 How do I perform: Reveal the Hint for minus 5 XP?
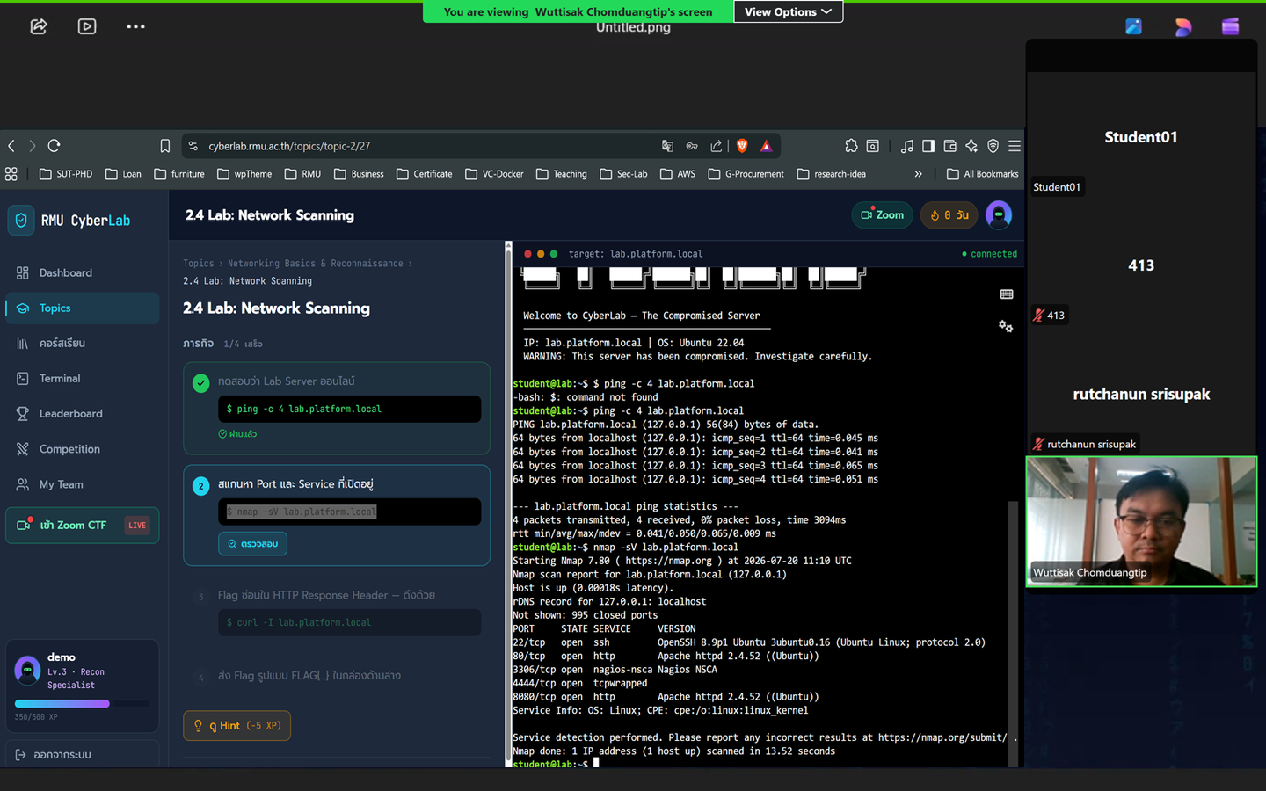tap(237, 726)
